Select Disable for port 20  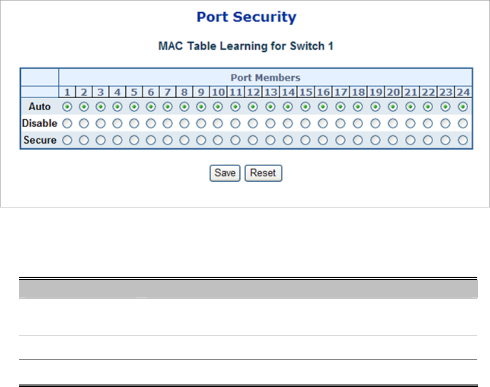tap(393, 123)
